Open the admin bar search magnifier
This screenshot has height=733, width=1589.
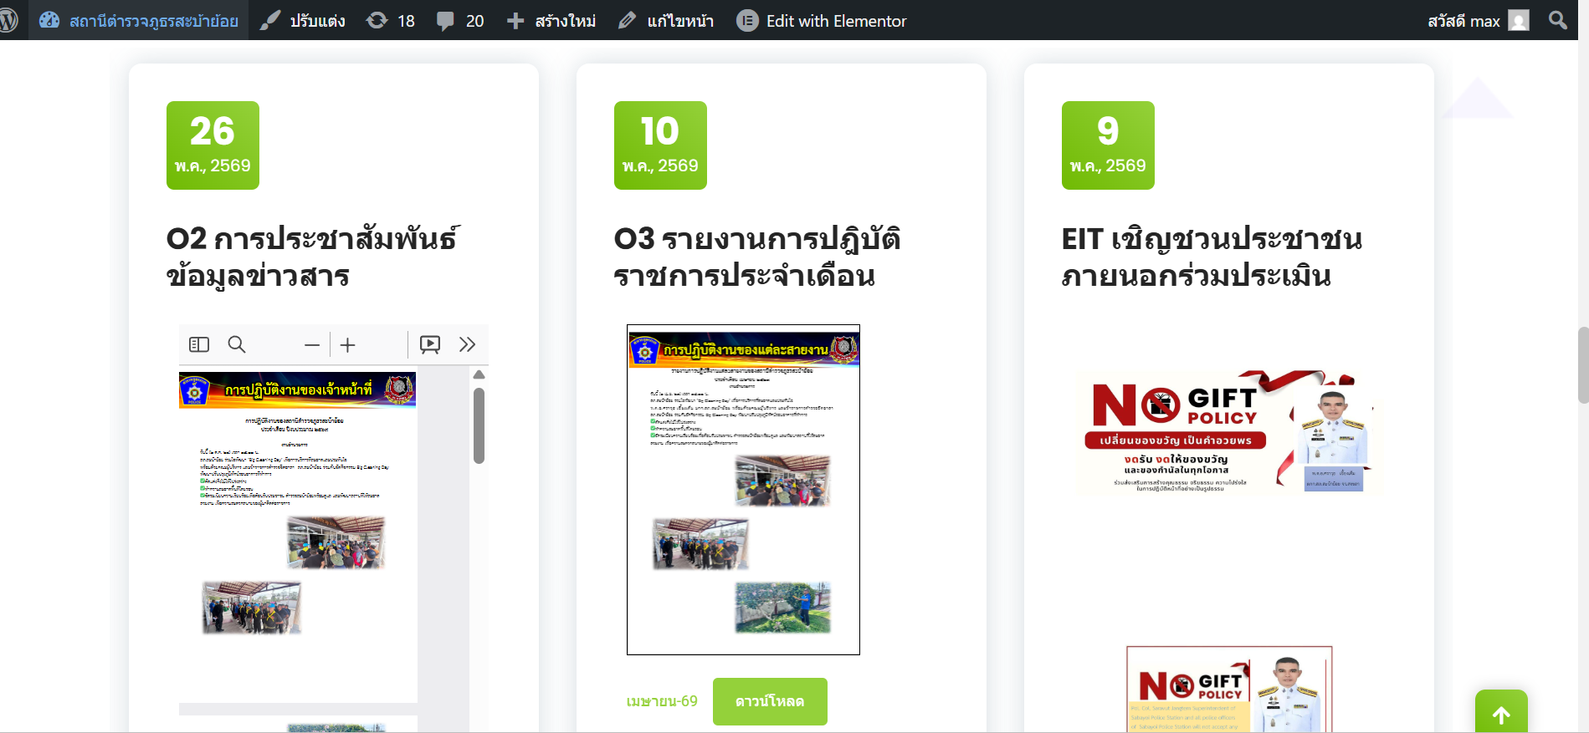point(1557,20)
